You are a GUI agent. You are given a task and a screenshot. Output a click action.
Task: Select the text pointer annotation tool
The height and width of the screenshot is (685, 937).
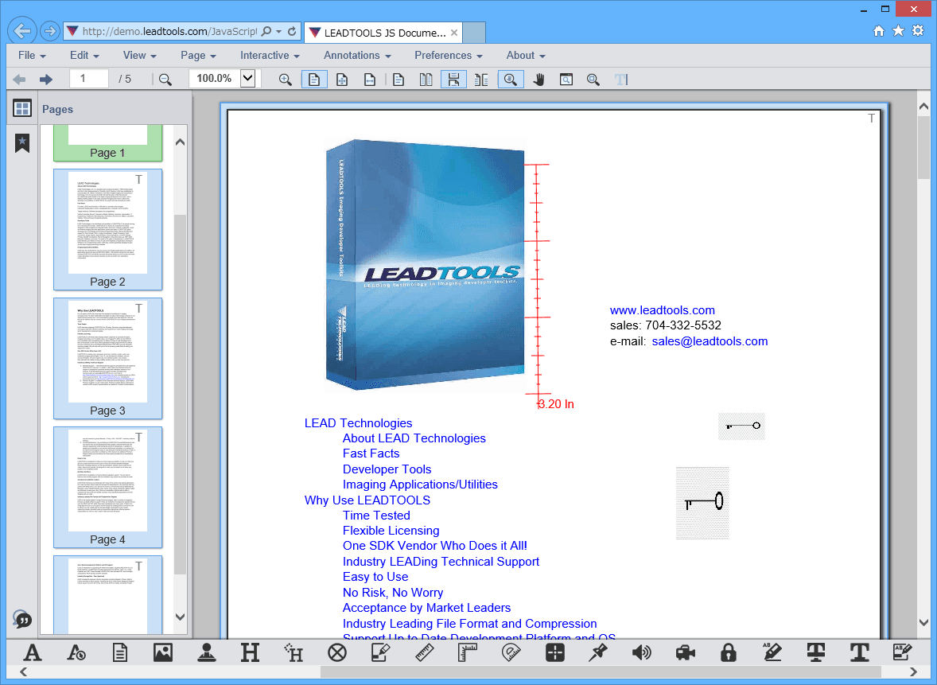click(x=76, y=652)
